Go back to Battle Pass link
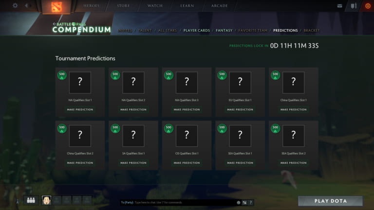The image size is (374, 210). pyautogui.click(x=69, y=24)
